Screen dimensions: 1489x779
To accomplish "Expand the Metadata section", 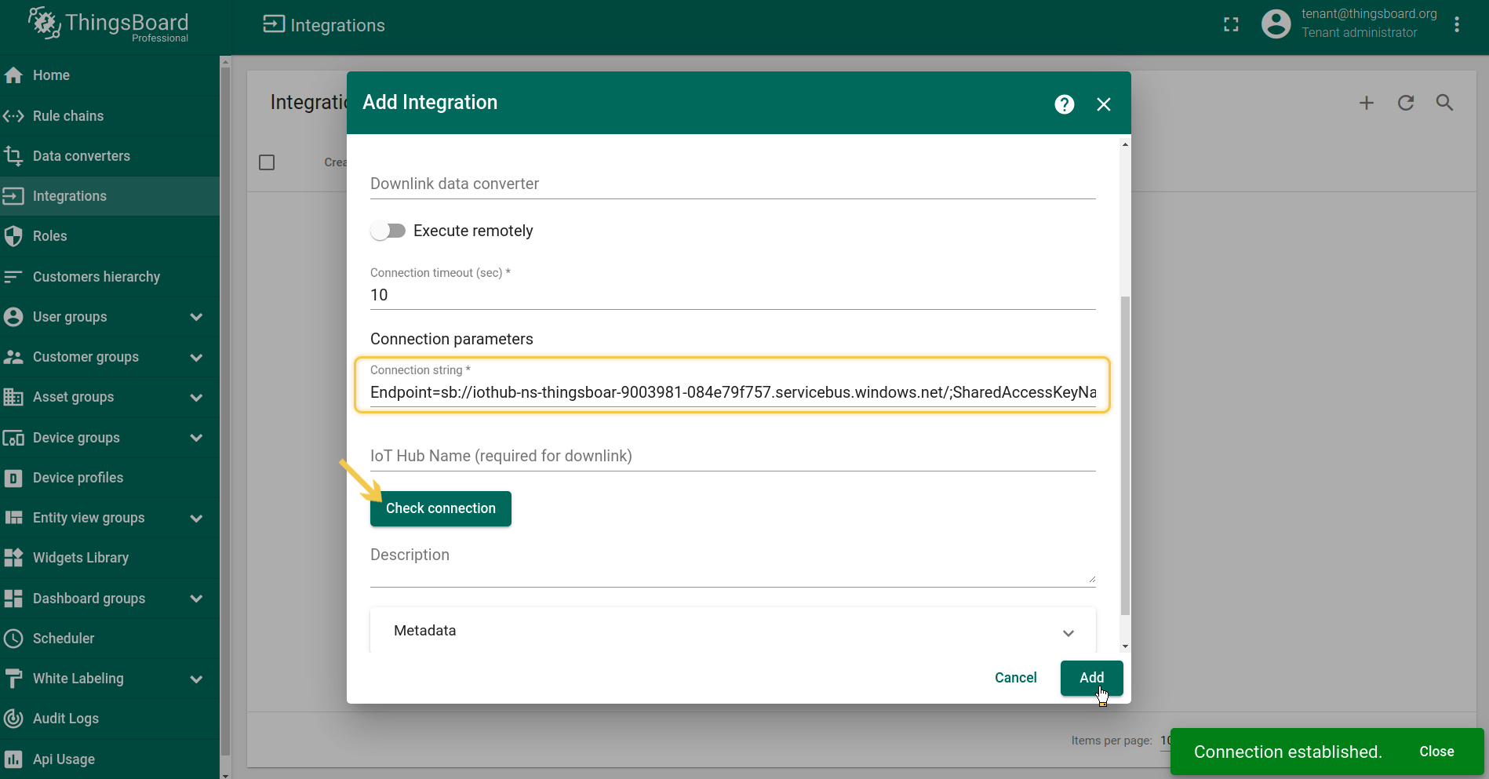I will tap(1068, 632).
